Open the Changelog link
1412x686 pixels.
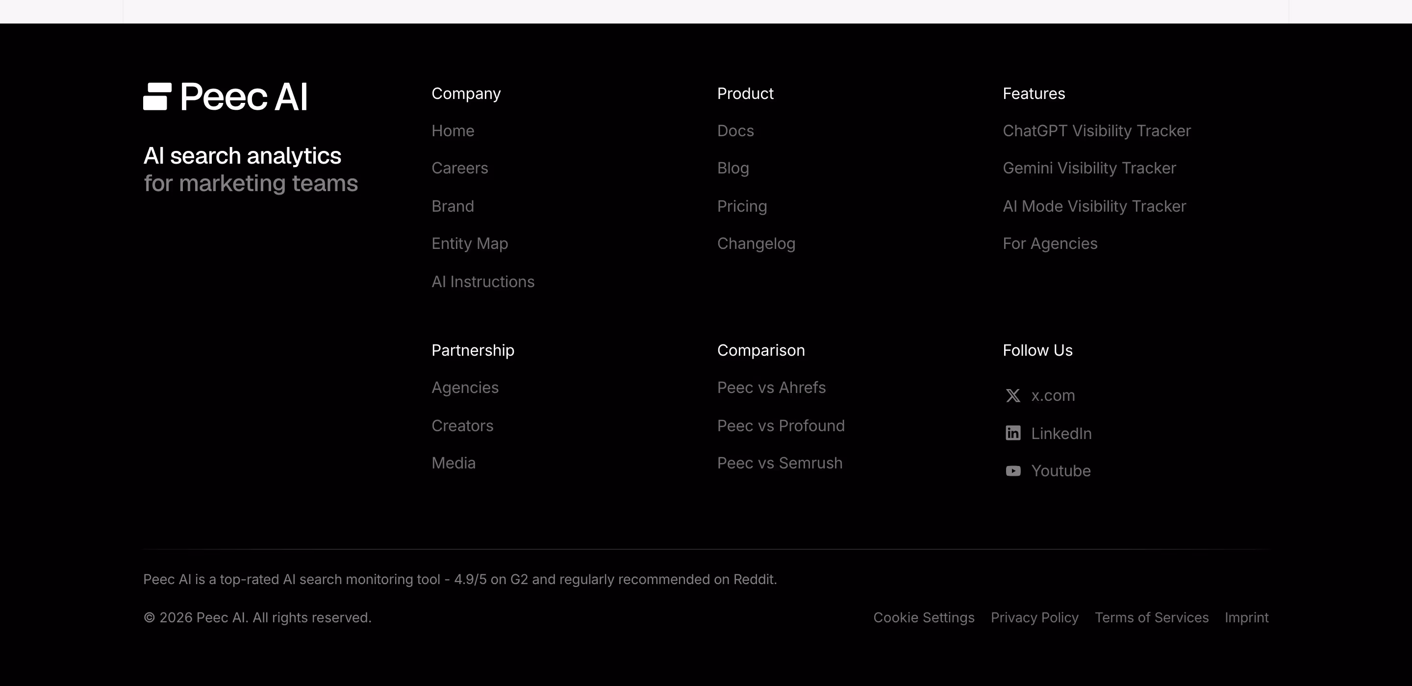click(756, 244)
